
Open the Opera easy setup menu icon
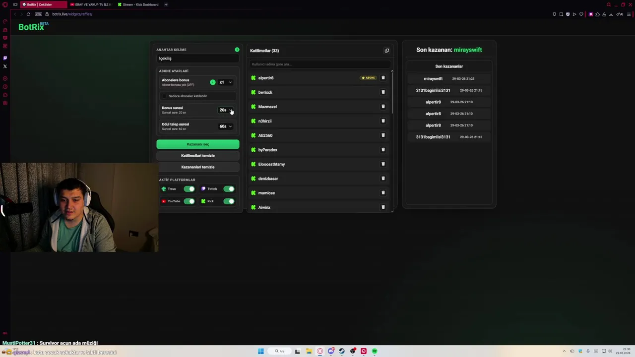(x=629, y=14)
